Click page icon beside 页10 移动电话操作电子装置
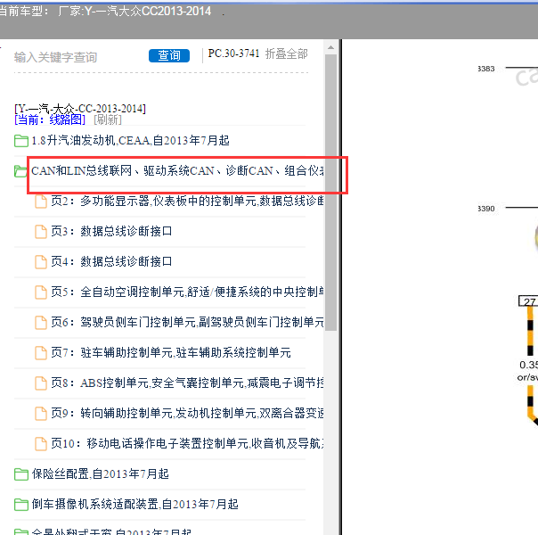 41,444
